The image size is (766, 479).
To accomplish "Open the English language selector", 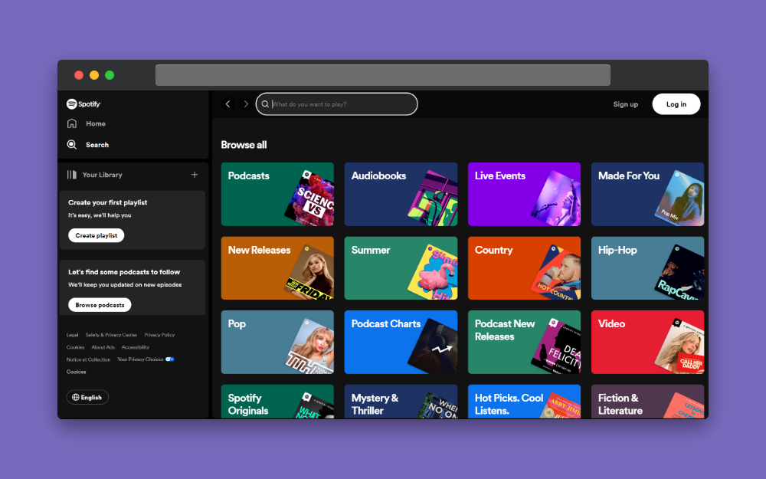I will 87,397.
